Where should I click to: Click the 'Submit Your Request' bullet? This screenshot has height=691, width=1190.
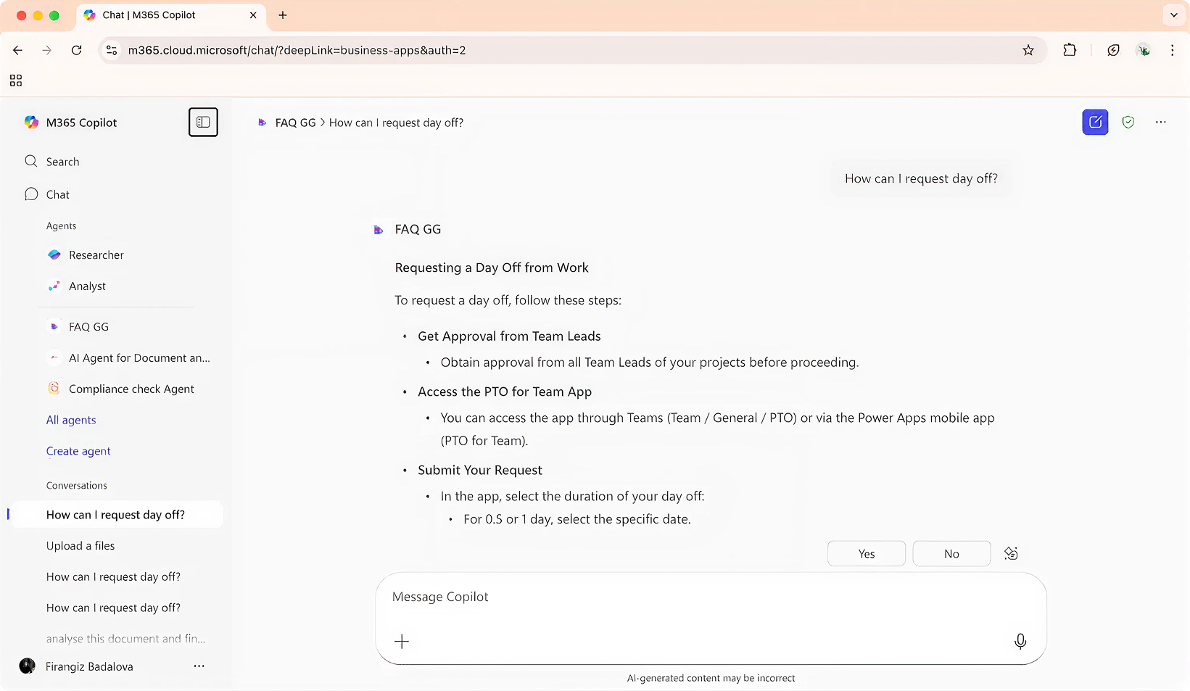[480, 471]
